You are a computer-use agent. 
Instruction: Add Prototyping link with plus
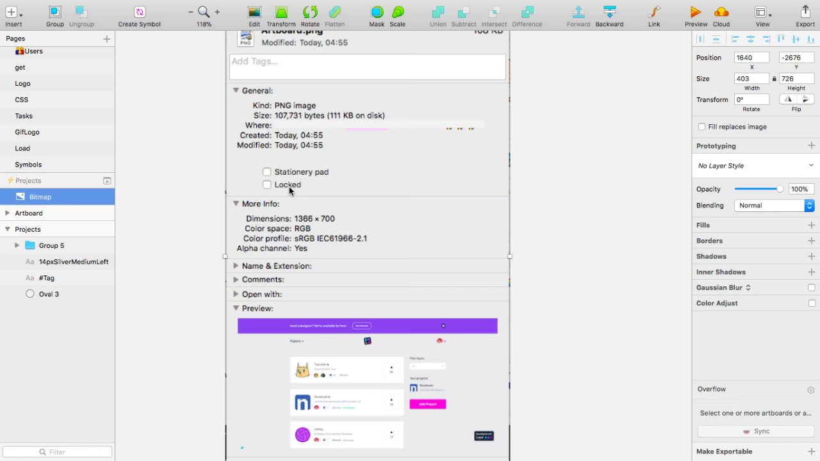pyautogui.click(x=812, y=146)
